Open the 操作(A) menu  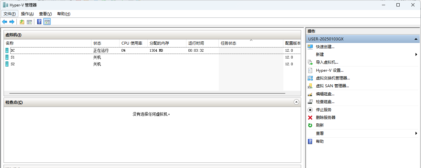(x=27, y=14)
